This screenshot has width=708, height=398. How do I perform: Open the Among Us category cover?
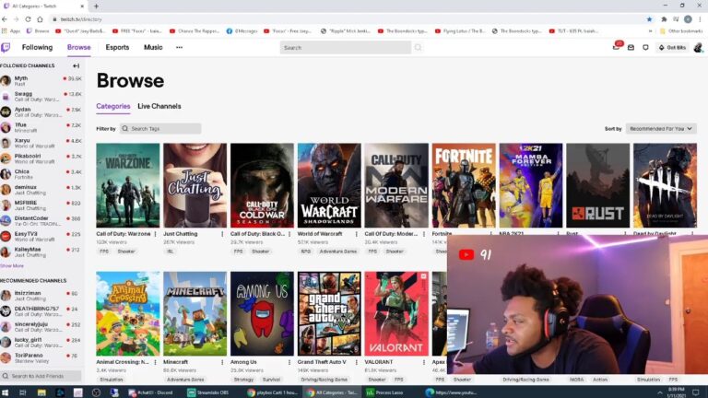click(x=262, y=313)
